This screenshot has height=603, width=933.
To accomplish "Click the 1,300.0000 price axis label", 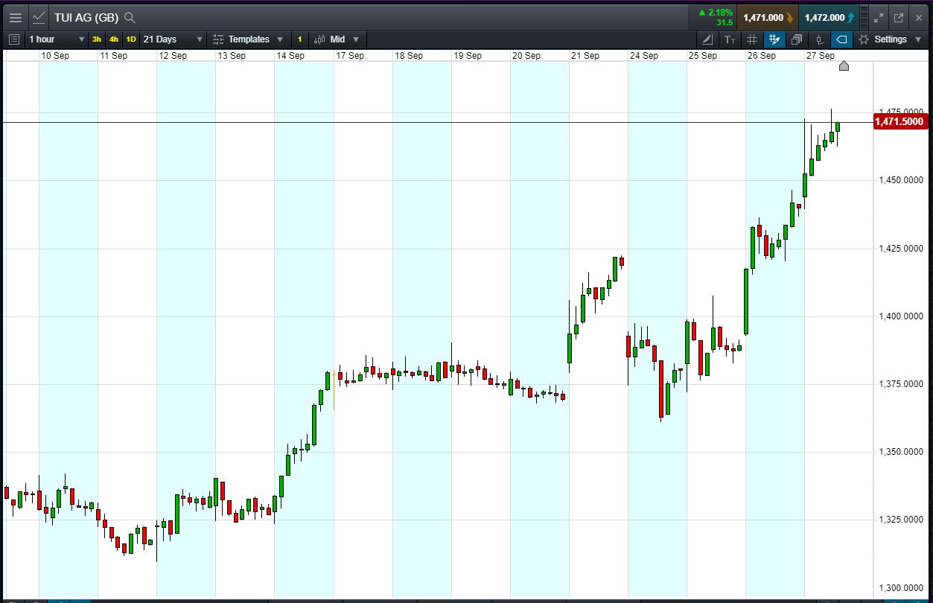I will [901, 587].
